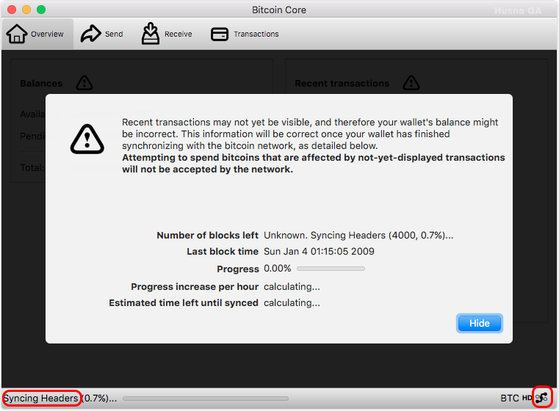Screen dimensions: 559x411
Task: Switch to the Receive tab
Action: [167, 34]
